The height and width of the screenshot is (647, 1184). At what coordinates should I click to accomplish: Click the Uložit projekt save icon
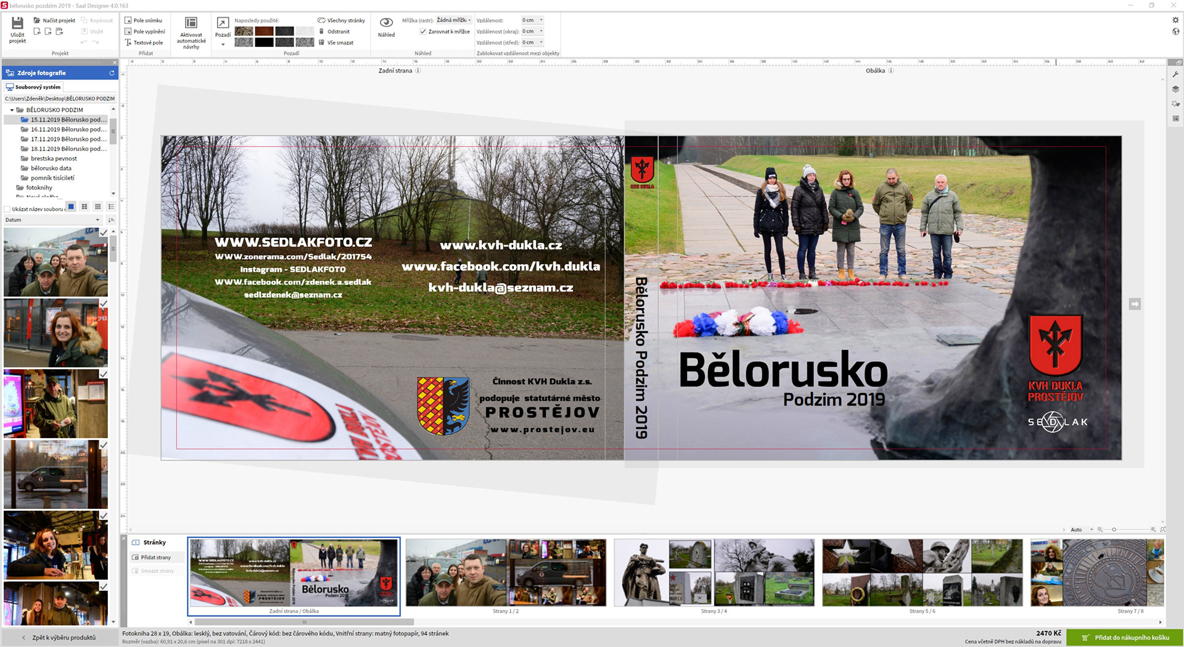coord(17,23)
